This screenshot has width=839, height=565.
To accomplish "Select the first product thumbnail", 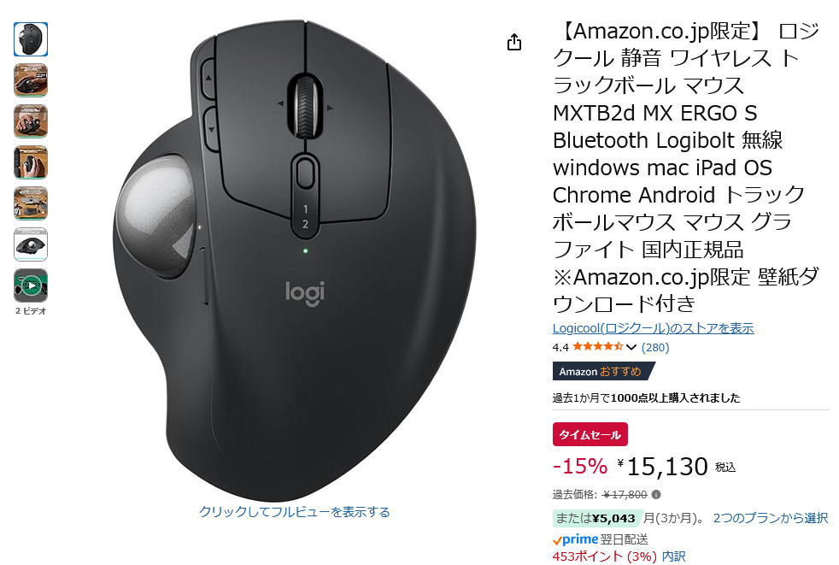I will point(31,39).
